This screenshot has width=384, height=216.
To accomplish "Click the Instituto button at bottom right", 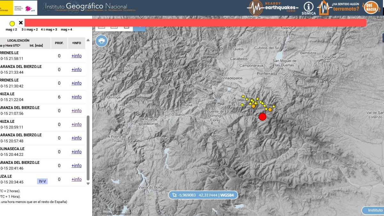I will pos(373,210).
